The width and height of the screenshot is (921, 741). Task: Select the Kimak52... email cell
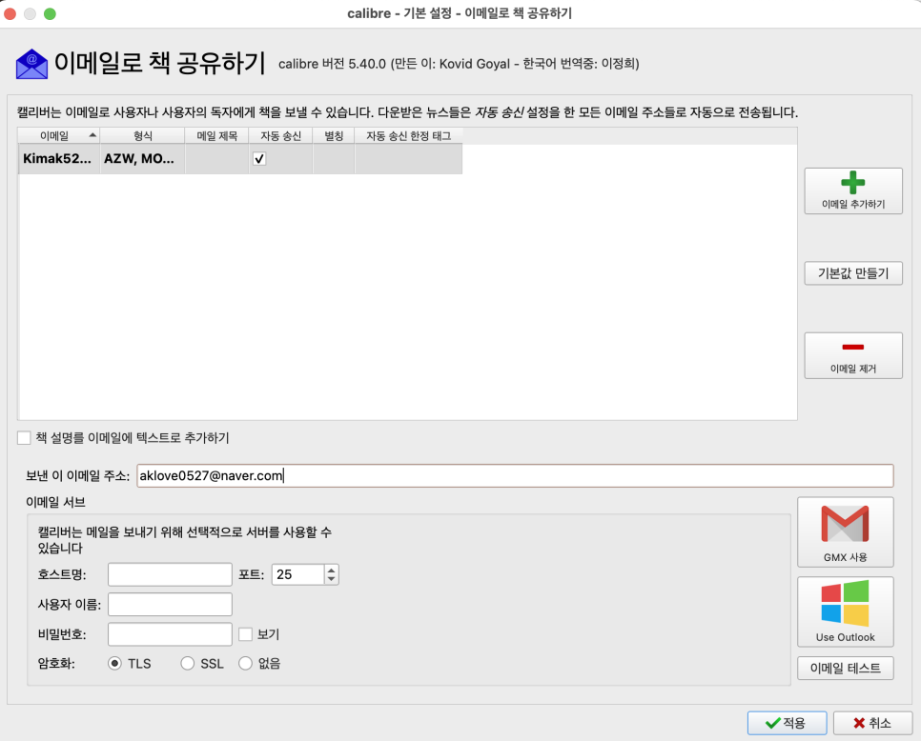(59, 158)
